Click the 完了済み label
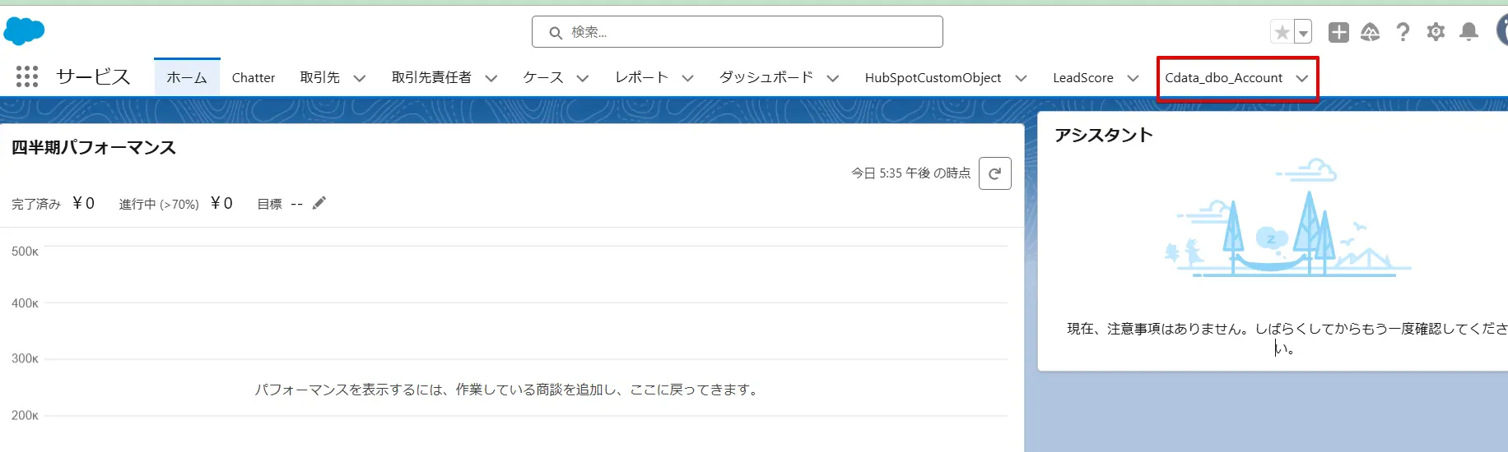 [36, 204]
